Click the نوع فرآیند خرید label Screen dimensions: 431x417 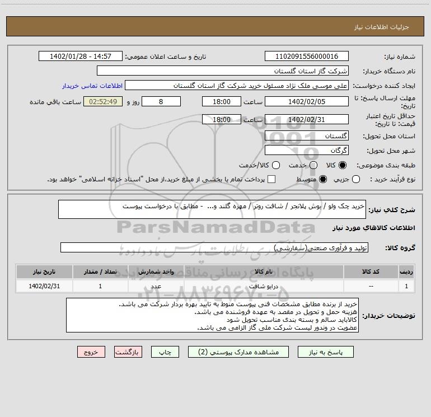point(392,179)
